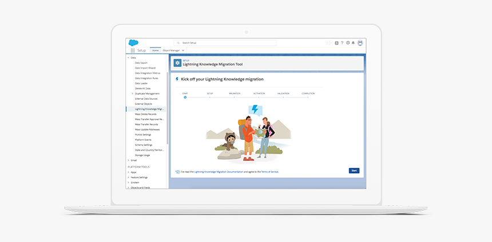This screenshot has height=242, width=492.
Task: Click the COMPLETION step marker
Action: [x=308, y=98]
